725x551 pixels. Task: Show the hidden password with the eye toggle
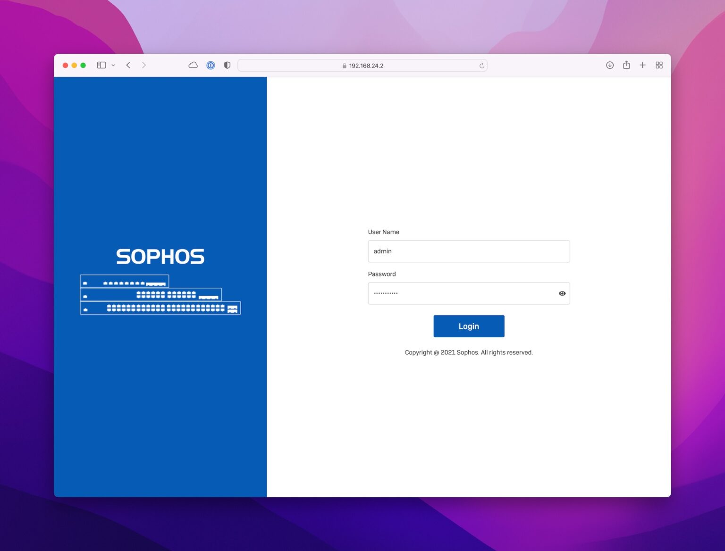click(562, 293)
